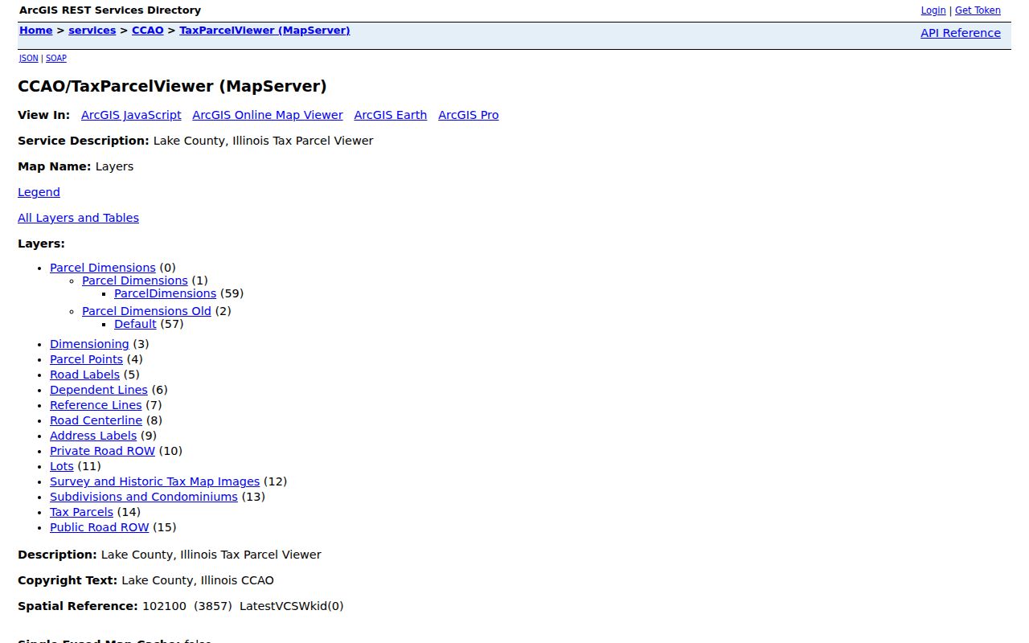Open the Lots layer link
The width and height of the screenshot is (1029, 643).
pos(62,466)
